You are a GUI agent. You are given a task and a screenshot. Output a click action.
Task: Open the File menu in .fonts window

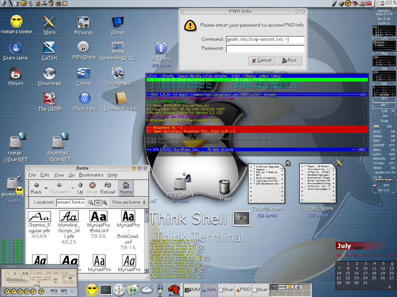point(32,175)
